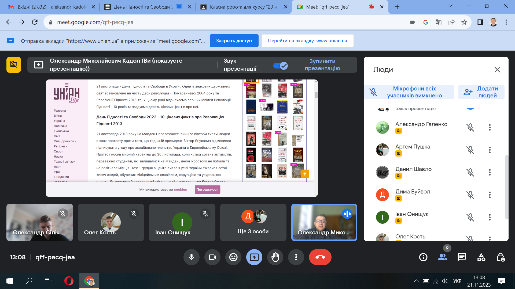
Task: Open the meeting details info icon
Action: coord(423,257)
